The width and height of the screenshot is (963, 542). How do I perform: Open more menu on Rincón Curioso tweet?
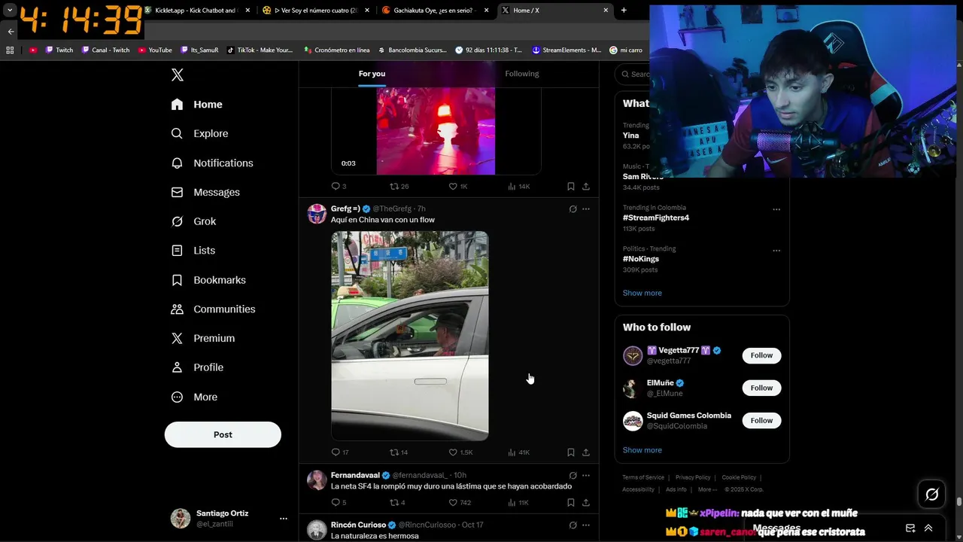[586, 525]
